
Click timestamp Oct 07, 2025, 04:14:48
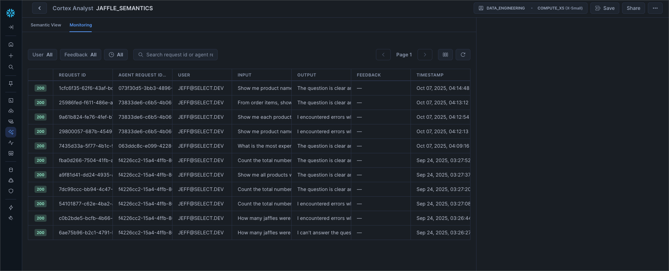point(443,88)
